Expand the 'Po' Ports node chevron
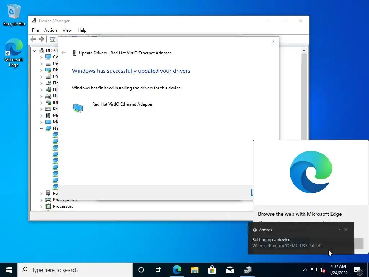369x277 pixels. (41, 193)
